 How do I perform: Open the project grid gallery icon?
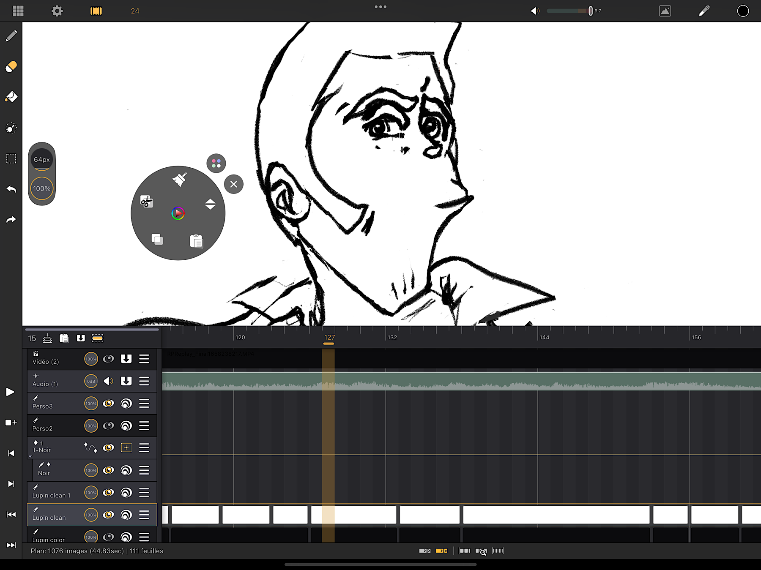pyautogui.click(x=18, y=11)
